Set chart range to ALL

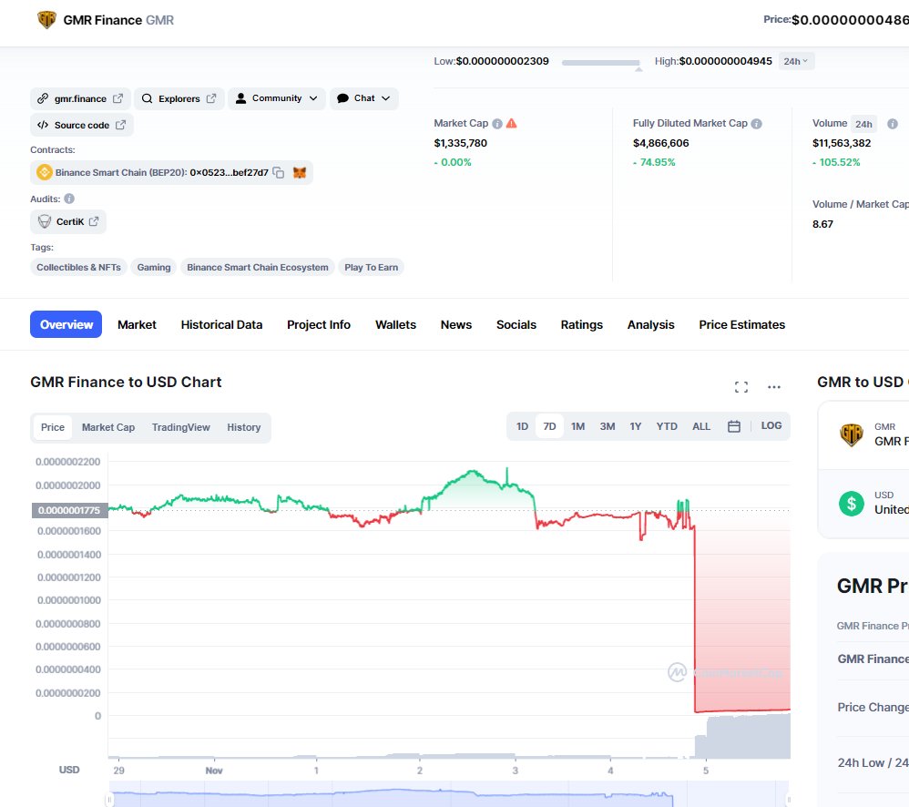[701, 426]
